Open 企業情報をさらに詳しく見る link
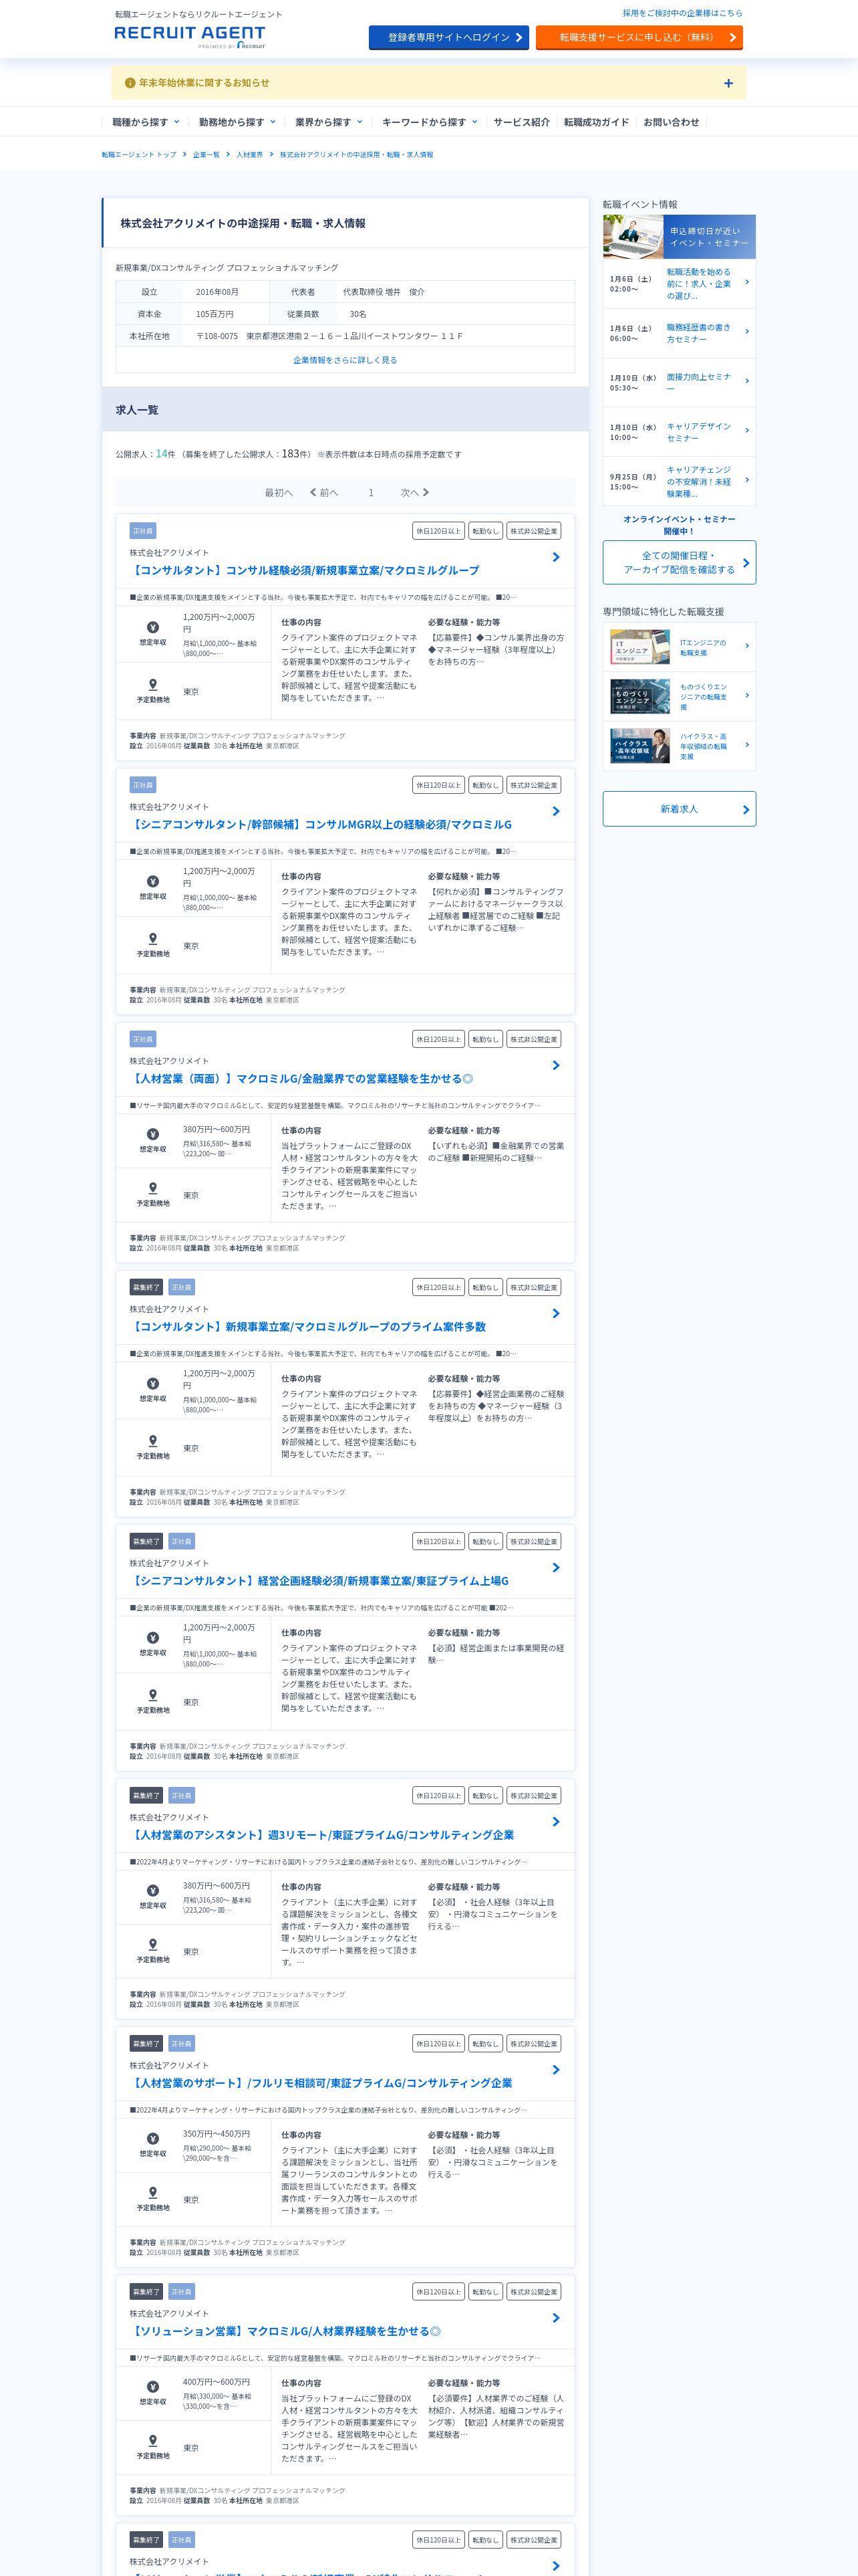Viewport: 858px width, 2576px height. pos(345,360)
